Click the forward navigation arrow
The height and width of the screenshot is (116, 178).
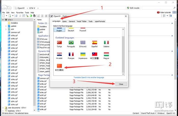9,8
